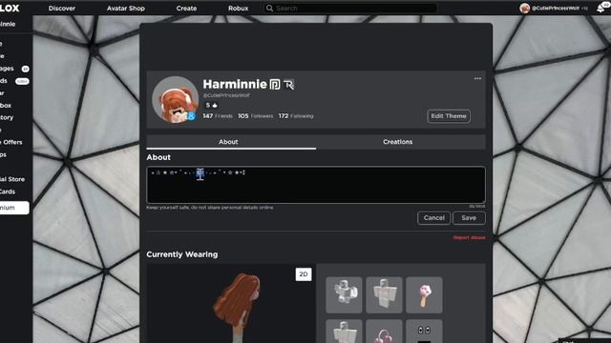Open the Offers item in the sidebar
This screenshot has height=343, width=611.
11,142
